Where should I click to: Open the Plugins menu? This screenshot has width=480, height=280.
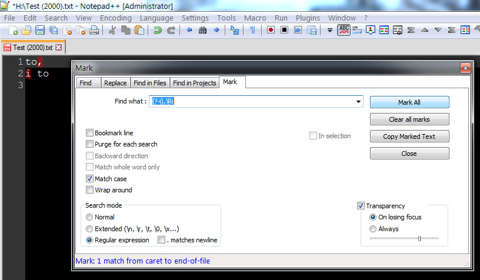[308, 18]
